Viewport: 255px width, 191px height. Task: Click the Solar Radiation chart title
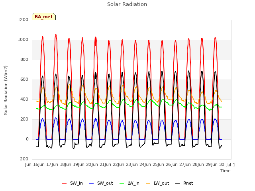[127, 4]
